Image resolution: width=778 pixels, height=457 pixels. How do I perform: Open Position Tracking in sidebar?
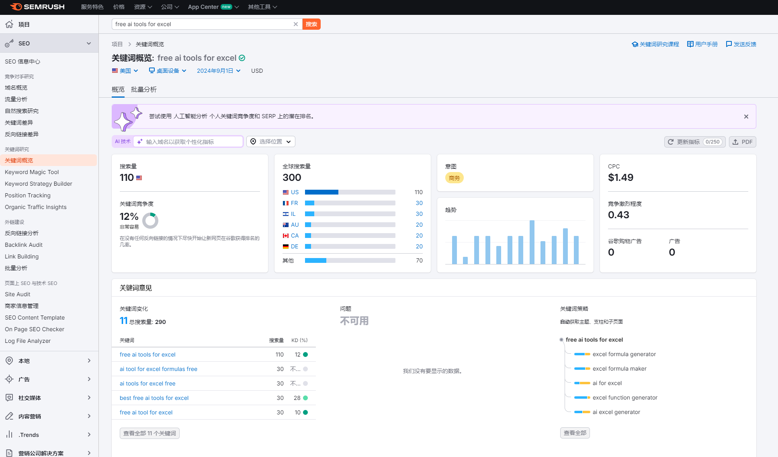pyautogui.click(x=28, y=195)
